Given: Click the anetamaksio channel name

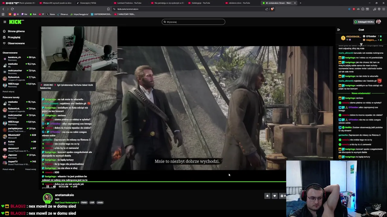Looking at the screenshot, I should (64, 195).
